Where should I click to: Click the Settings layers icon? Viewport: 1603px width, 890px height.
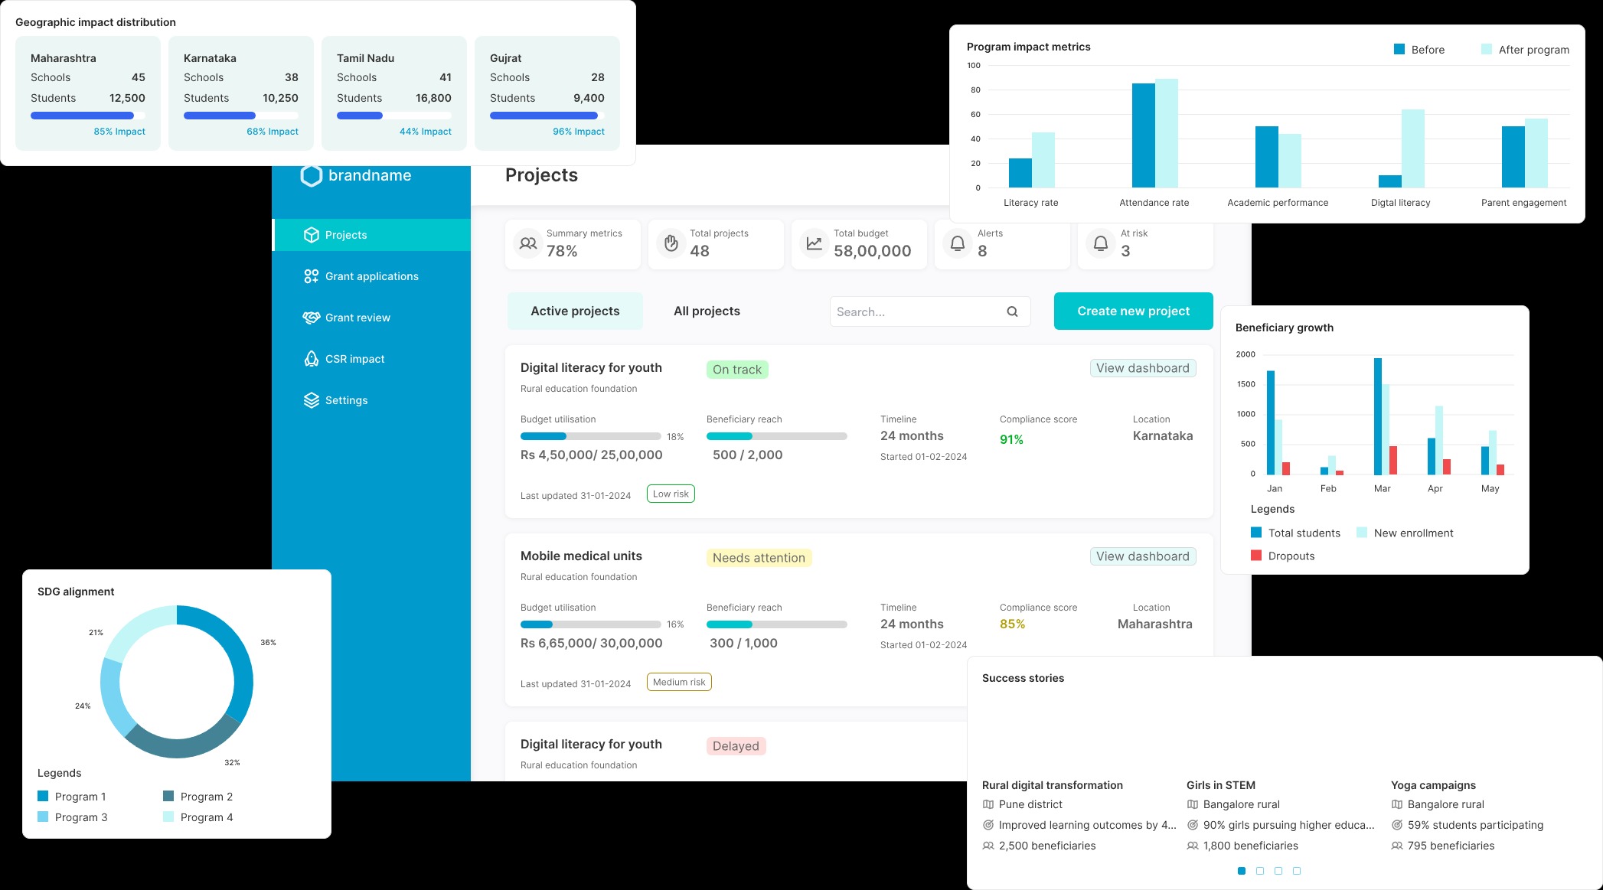[311, 400]
